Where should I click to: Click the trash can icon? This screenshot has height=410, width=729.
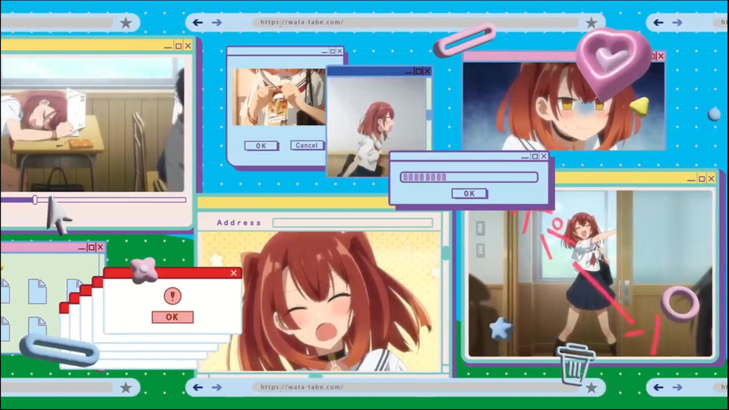coord(576,364)
